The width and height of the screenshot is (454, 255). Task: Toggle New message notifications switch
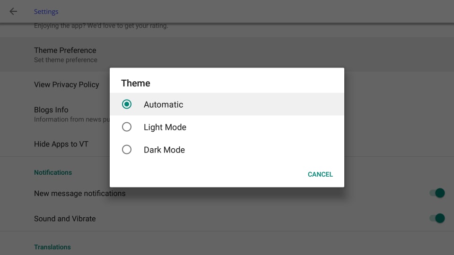[x=437, y=193]
